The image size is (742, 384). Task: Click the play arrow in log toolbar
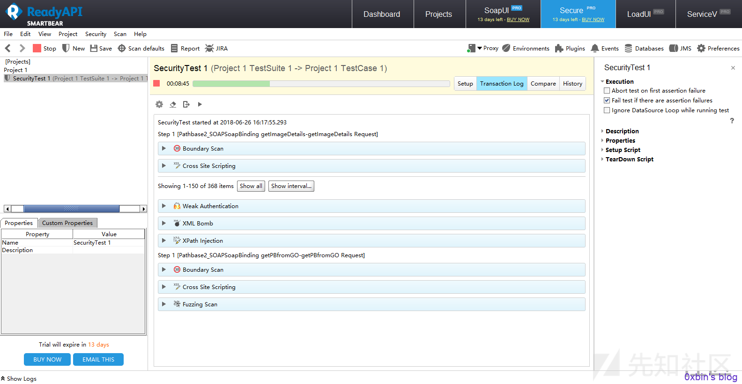click(200, 104)
